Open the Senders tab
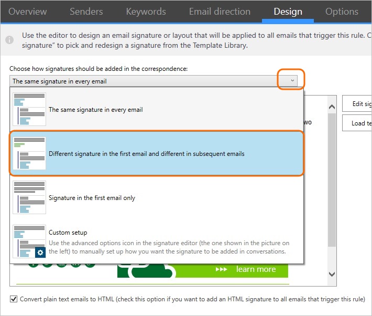Screen dimensions: 372x316 pos(86,12)
